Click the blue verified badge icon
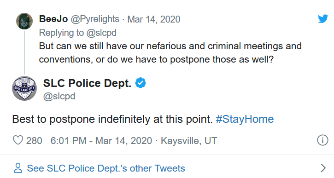 [141, 83]
